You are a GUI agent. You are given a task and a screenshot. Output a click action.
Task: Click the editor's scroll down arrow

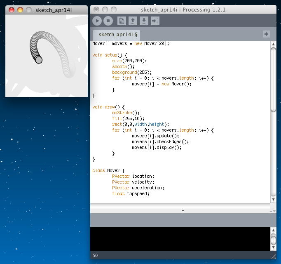[x=273, y=199]
